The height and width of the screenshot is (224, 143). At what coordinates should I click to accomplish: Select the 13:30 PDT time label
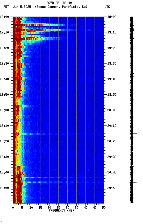(x=4, y=157)
